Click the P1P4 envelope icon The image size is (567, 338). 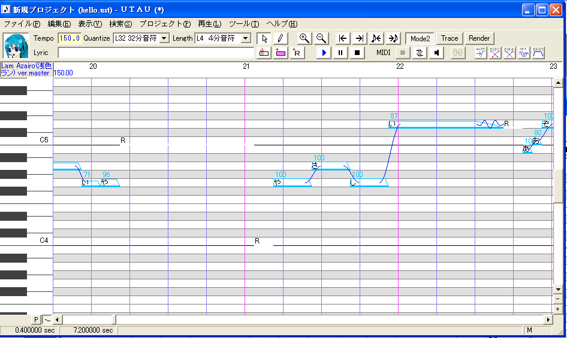509,53
